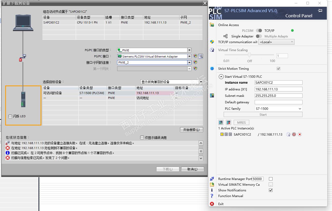This screenshot has height=211, width=332.
Task: Click the Show Notifications info icon
Action: (212, 190)
